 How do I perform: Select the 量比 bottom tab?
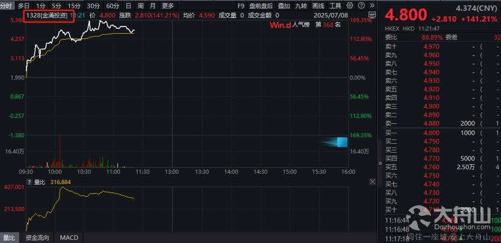click(9, 238)
